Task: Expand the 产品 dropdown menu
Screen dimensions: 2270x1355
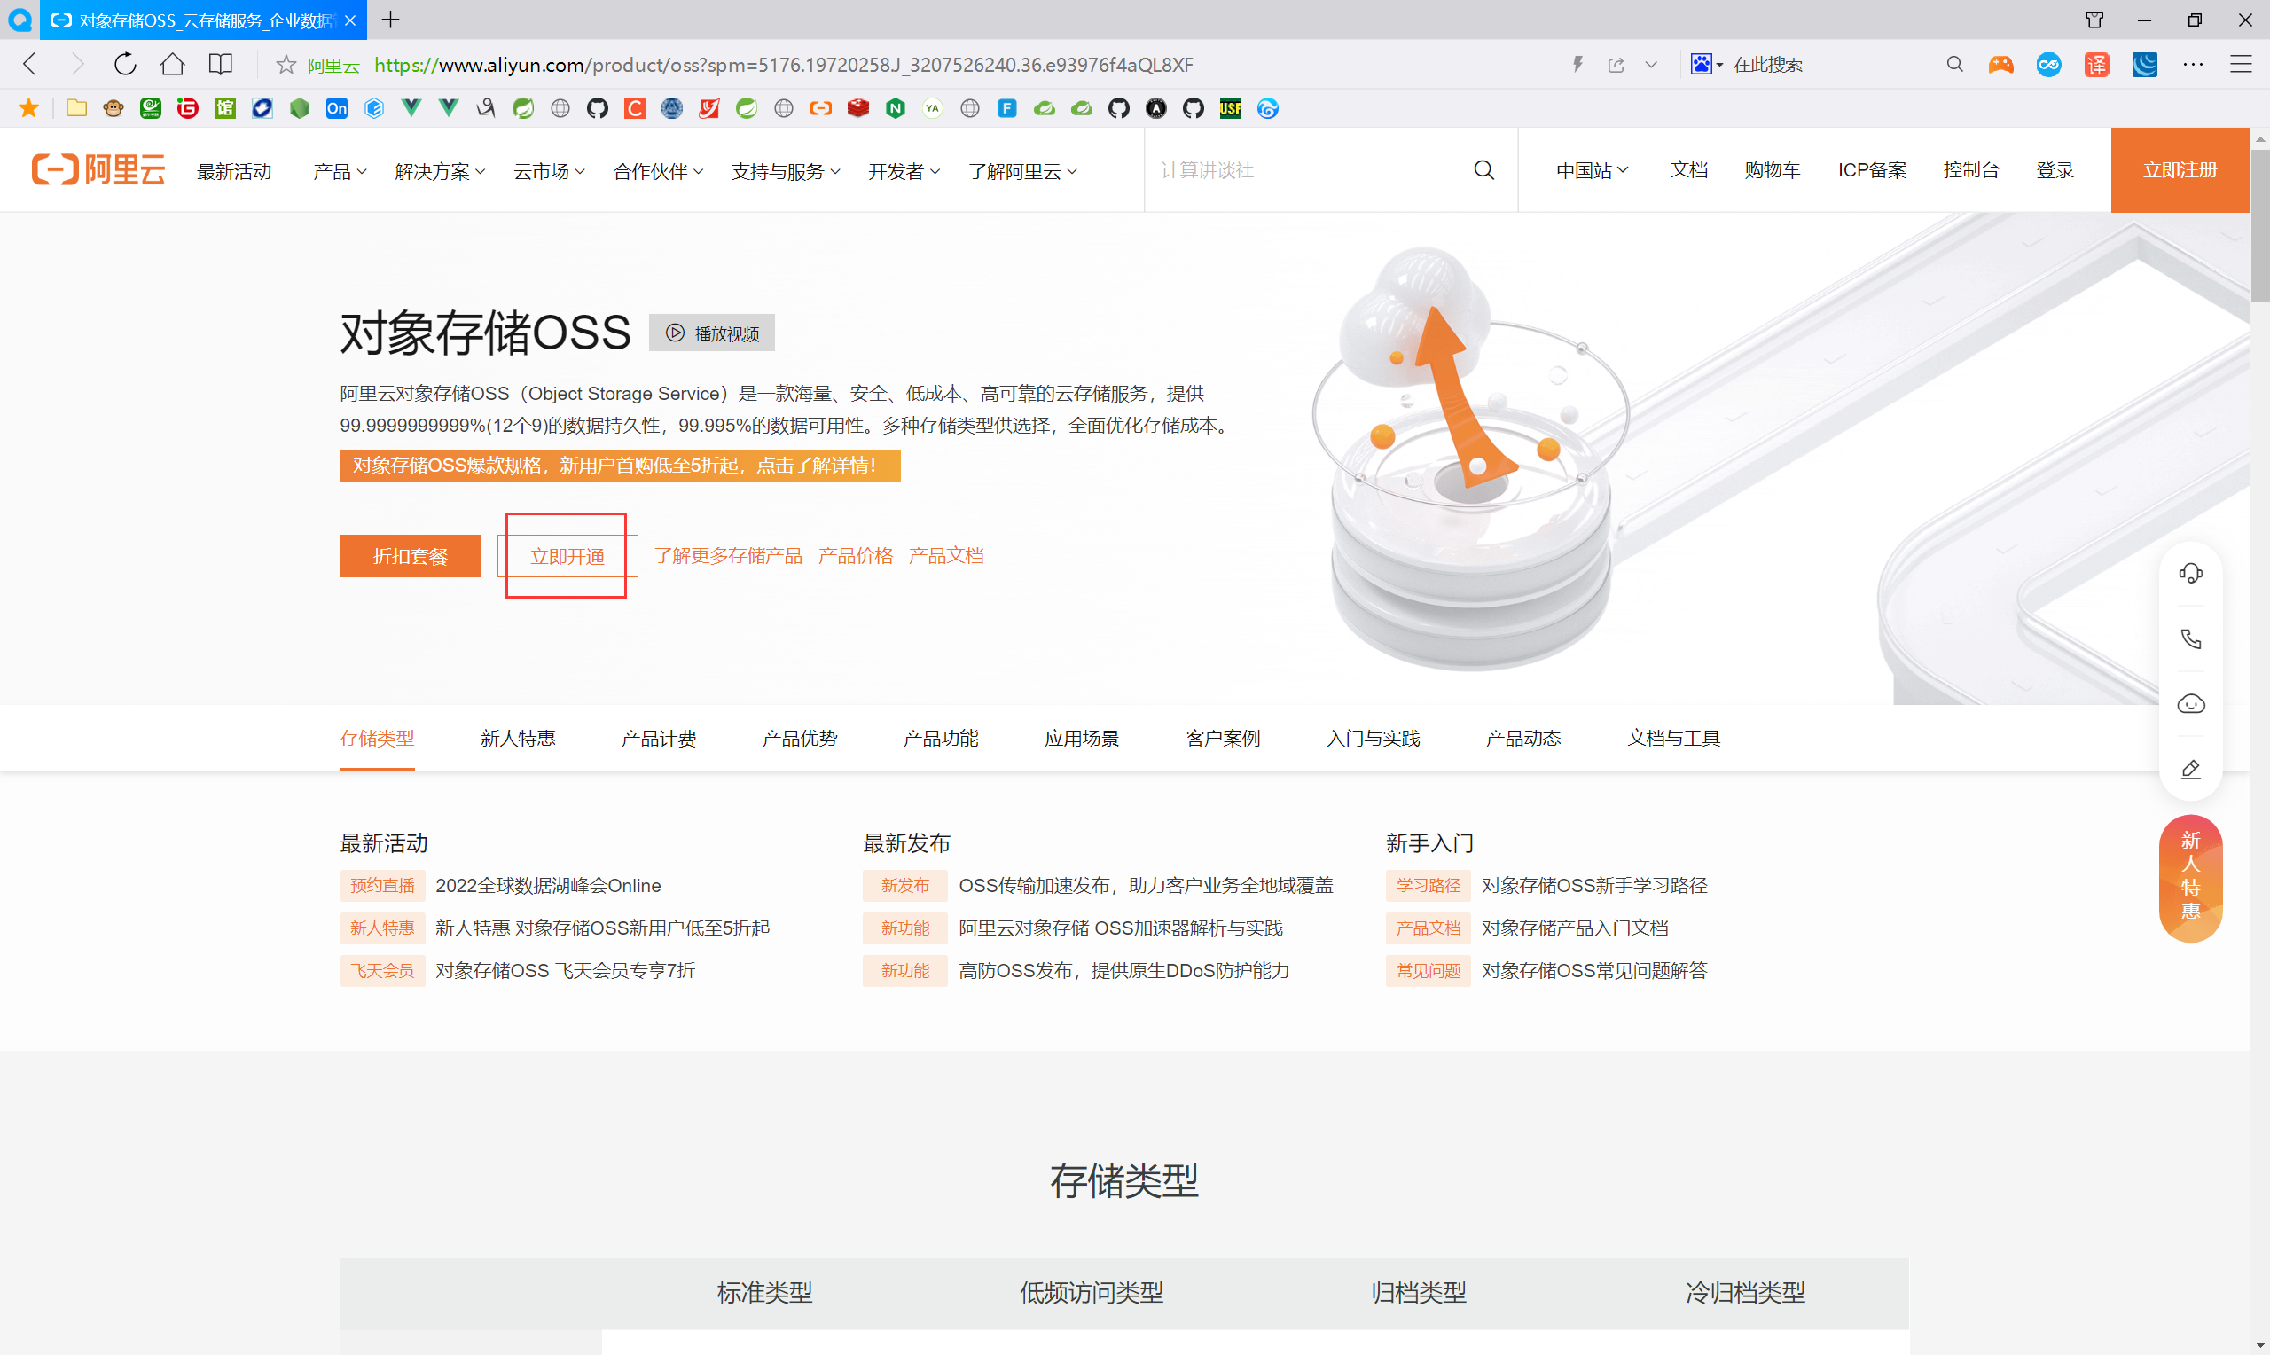Action: pyautogui.click(x=339, y=171)
